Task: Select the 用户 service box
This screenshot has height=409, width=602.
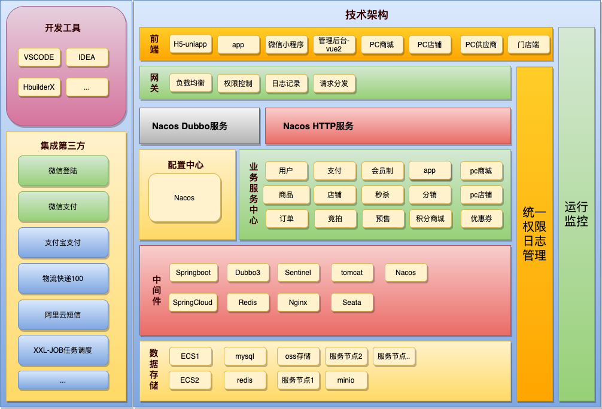Action: 286,171
